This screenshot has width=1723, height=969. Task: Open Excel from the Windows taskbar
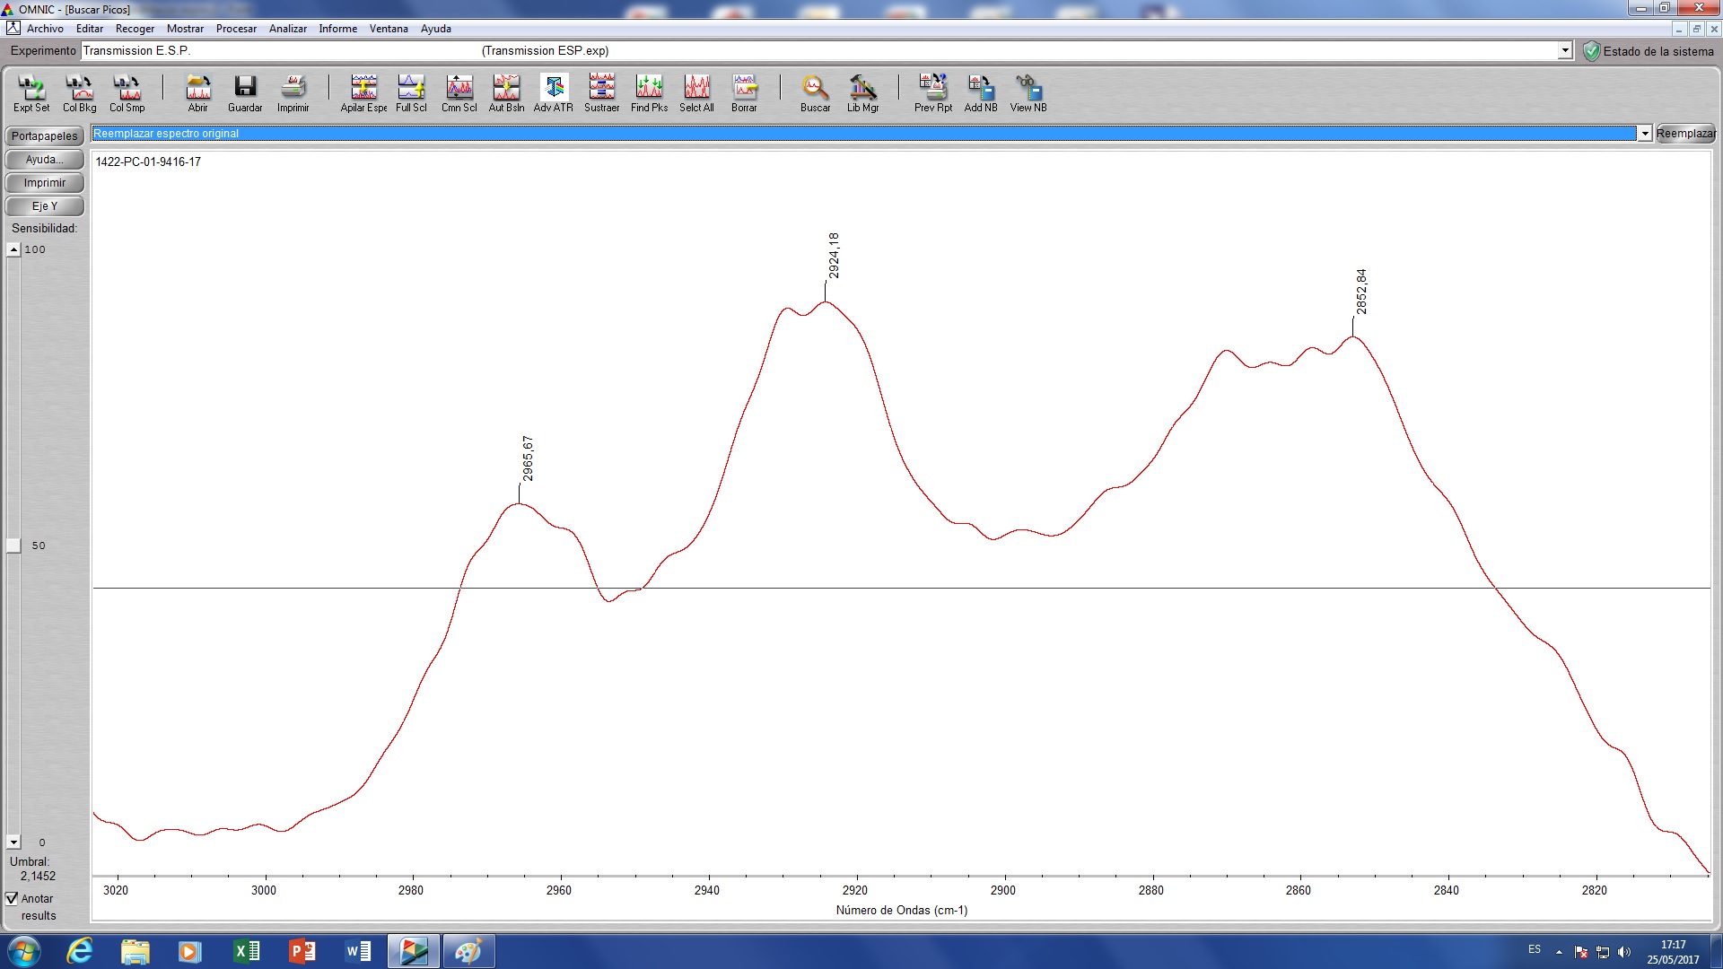tap(246, 951)
